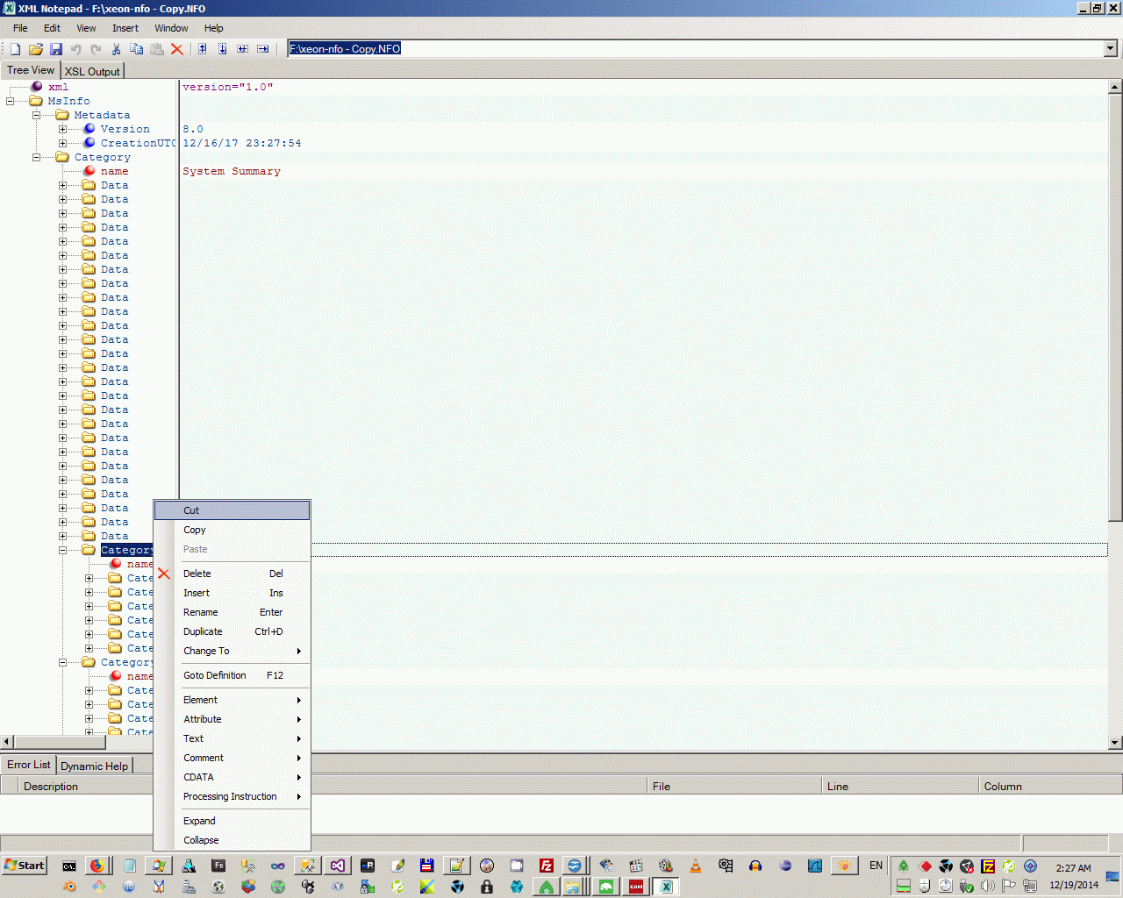Open the Help menu

[214, 28]
